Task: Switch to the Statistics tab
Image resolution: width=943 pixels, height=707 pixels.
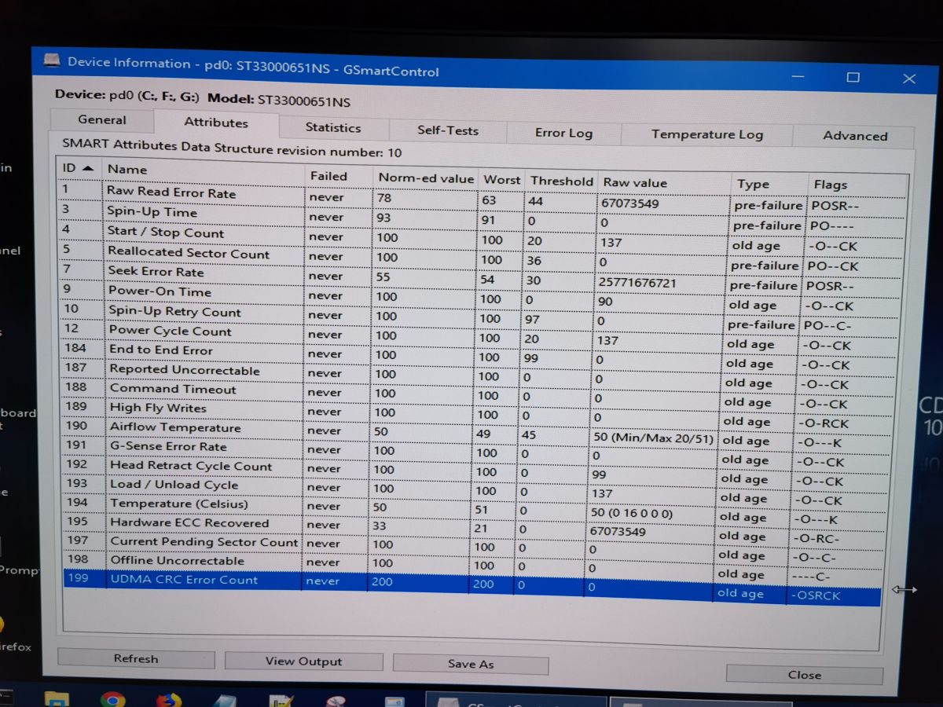Action: pos(332,126)
